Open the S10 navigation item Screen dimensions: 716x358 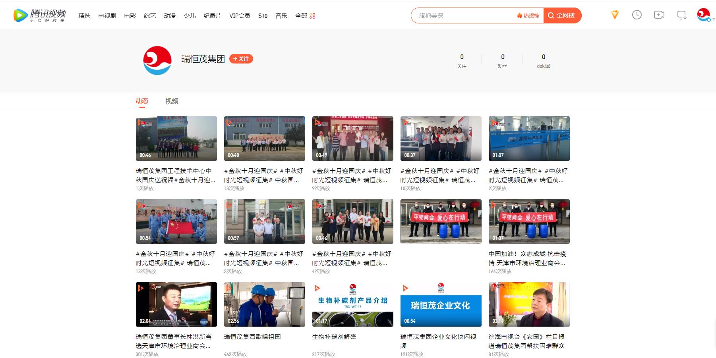click(263, 15)
